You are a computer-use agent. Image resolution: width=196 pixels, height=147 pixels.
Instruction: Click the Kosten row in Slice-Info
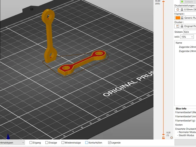(x=179, y=125)
